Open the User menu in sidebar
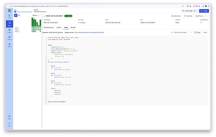This screenshot has height=137, width=216. pos(9,124)
